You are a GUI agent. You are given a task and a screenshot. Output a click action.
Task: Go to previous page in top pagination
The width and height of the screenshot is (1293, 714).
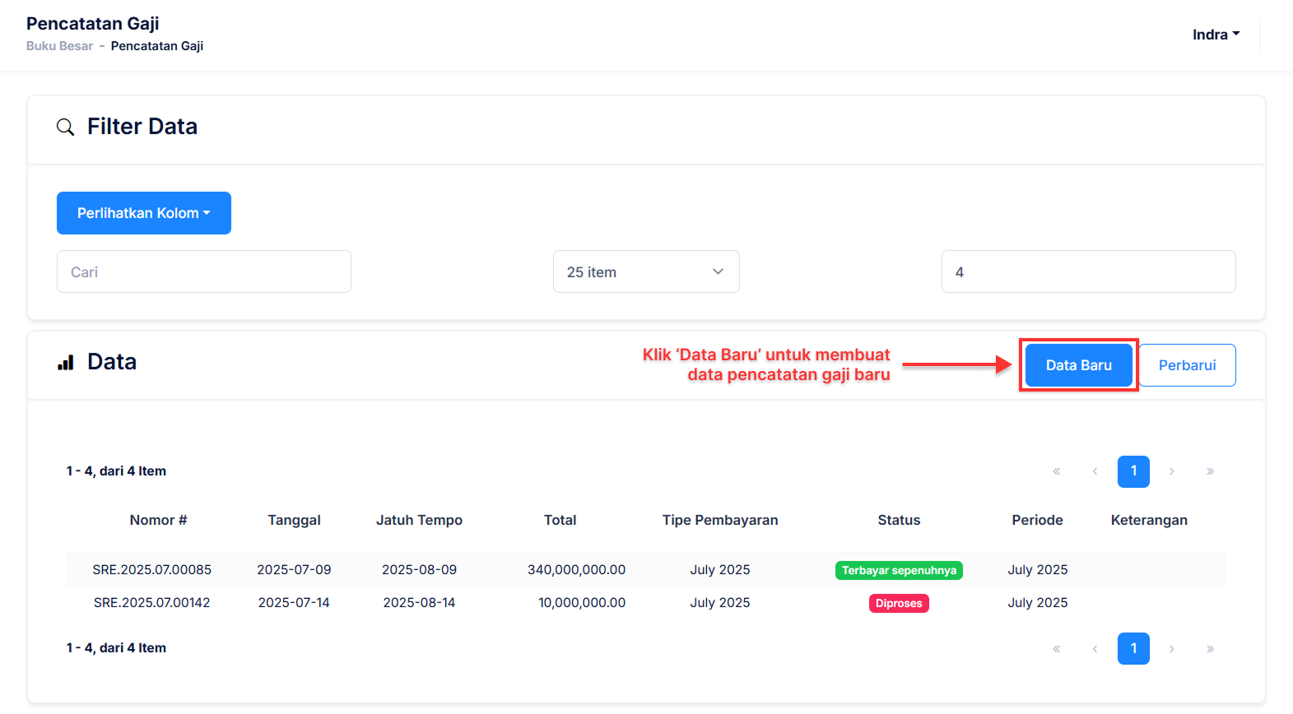[1095, 471]
